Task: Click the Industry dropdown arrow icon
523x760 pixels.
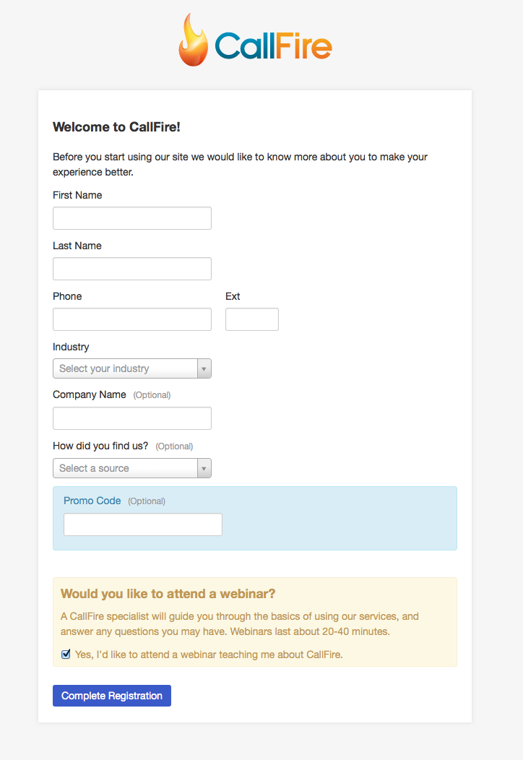Action: 204,368
